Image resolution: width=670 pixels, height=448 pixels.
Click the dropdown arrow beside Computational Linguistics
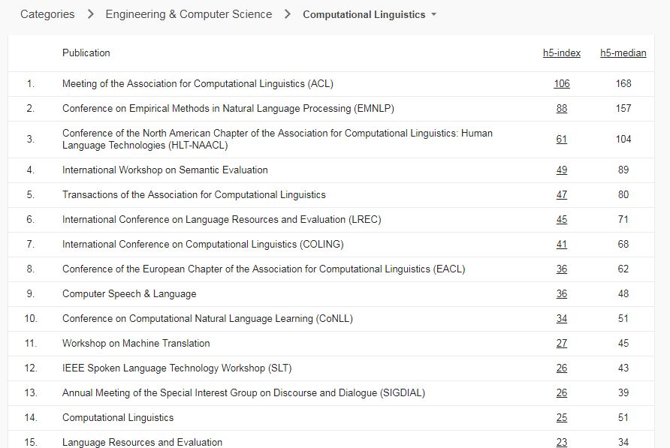434,15
